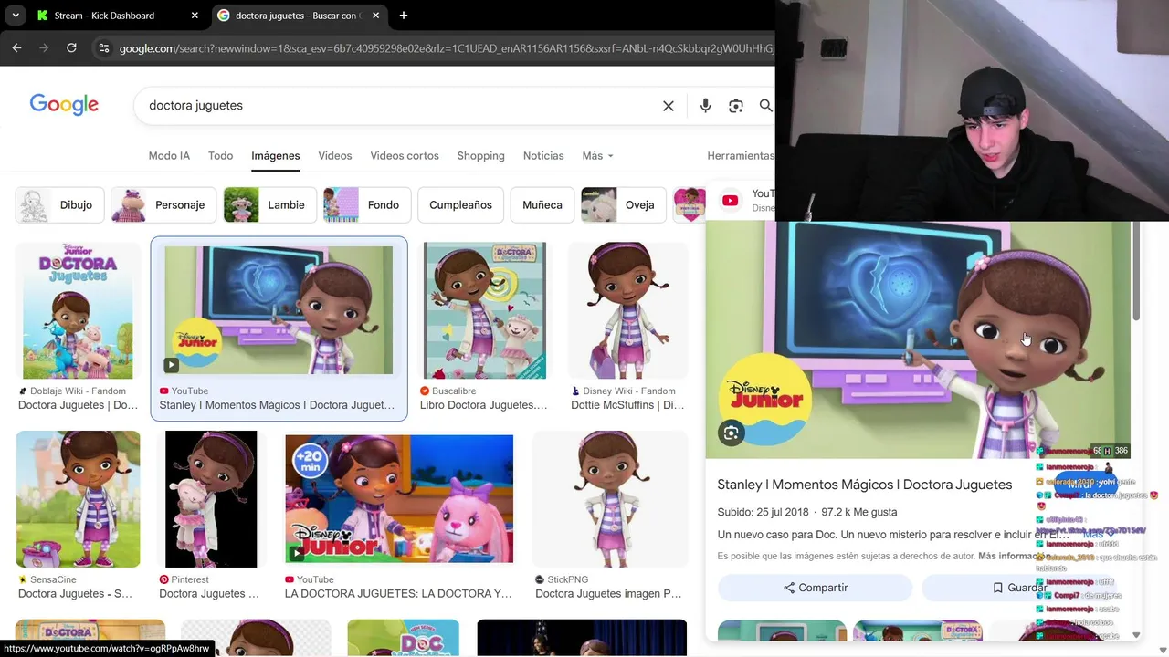Viewport: 1169px width, 657px height.
Task: Open new browser tab with plus icon
Action: 404,16
